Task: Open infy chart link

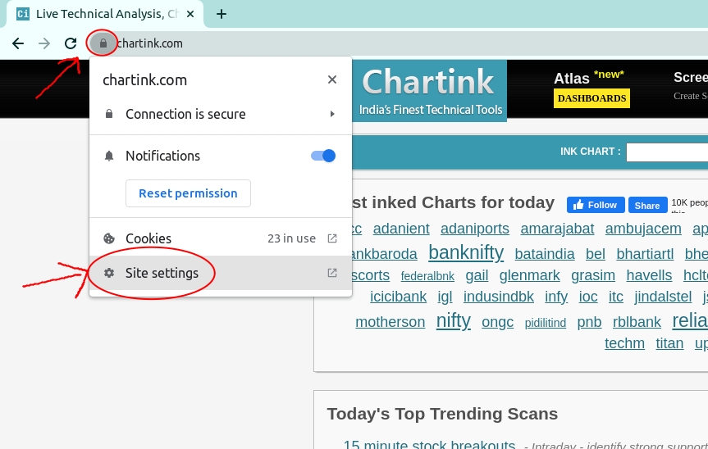Action: [556, 297]
